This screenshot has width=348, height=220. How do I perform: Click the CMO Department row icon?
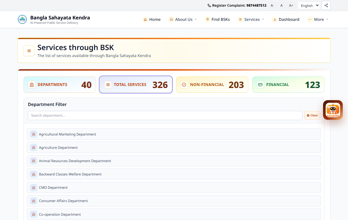34,187
